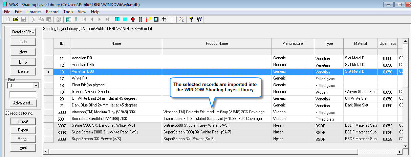Open a file with the folder icon

(16, 19)
